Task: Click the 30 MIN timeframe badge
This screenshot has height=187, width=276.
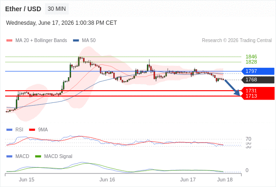Action: (x=57, y=9)
